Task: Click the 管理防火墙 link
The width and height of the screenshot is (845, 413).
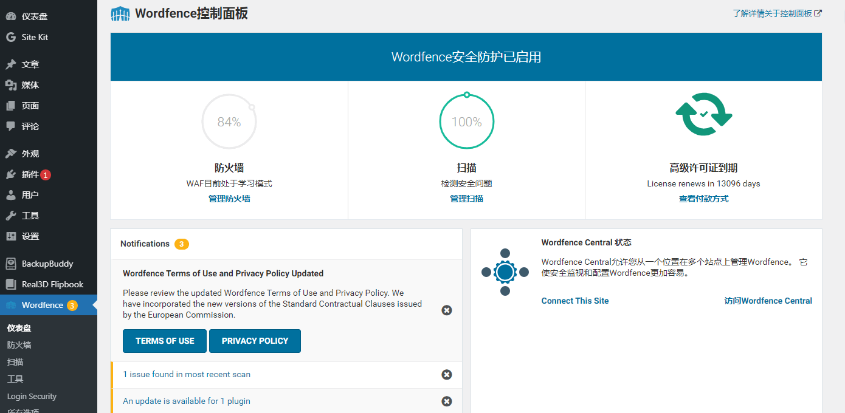Action: pos(229,199)
